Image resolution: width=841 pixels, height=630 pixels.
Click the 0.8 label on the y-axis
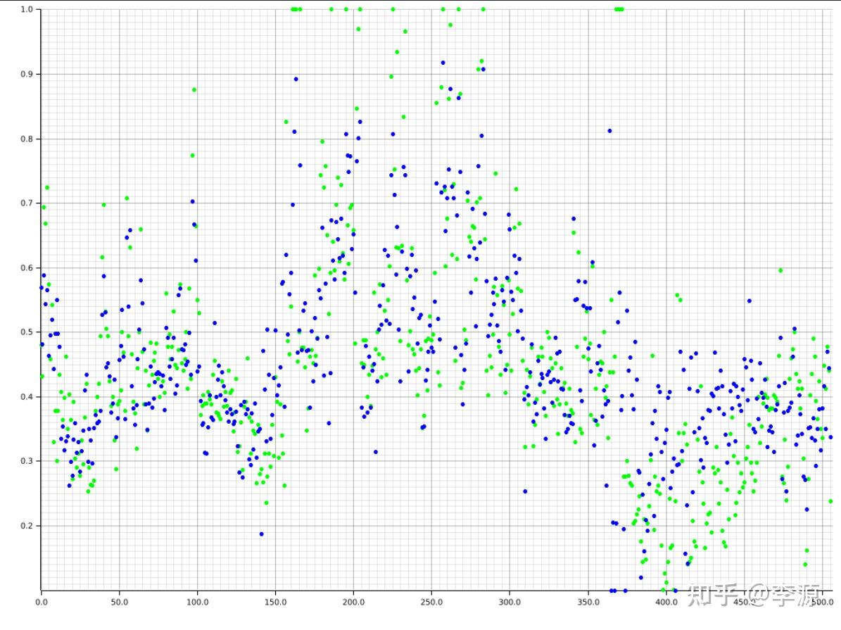pos(27,139)
